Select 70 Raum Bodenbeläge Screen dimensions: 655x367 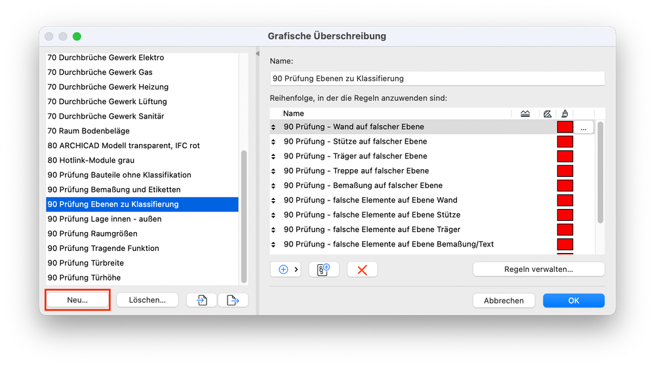(x=142, y=130)
